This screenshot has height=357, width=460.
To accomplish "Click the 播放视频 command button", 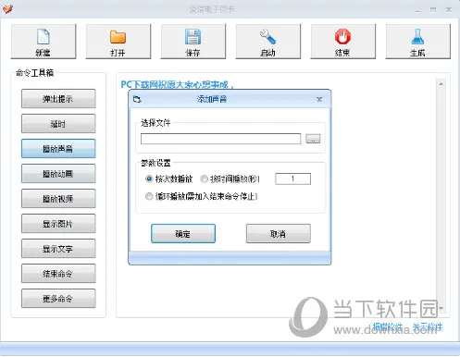I will tap(58, 199).
